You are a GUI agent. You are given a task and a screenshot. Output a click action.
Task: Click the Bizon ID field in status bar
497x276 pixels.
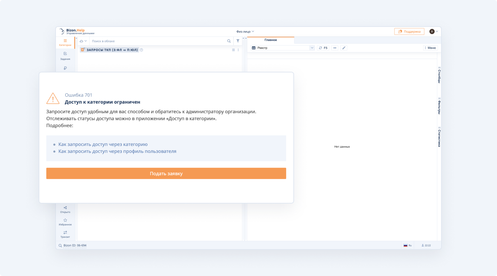coord(74,245)
